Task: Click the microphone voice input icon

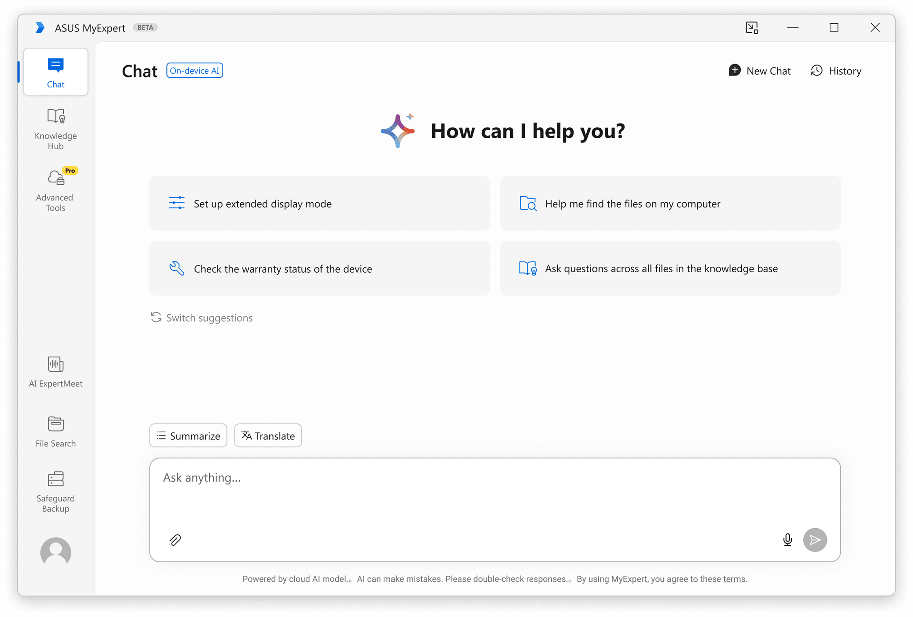Action: [x=787, y=540]
